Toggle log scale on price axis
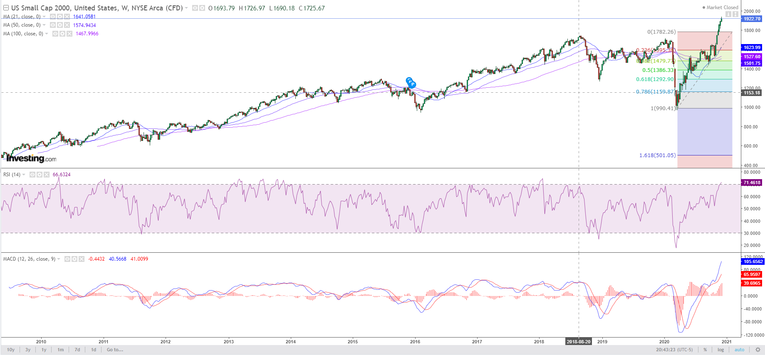 point(720,350)
